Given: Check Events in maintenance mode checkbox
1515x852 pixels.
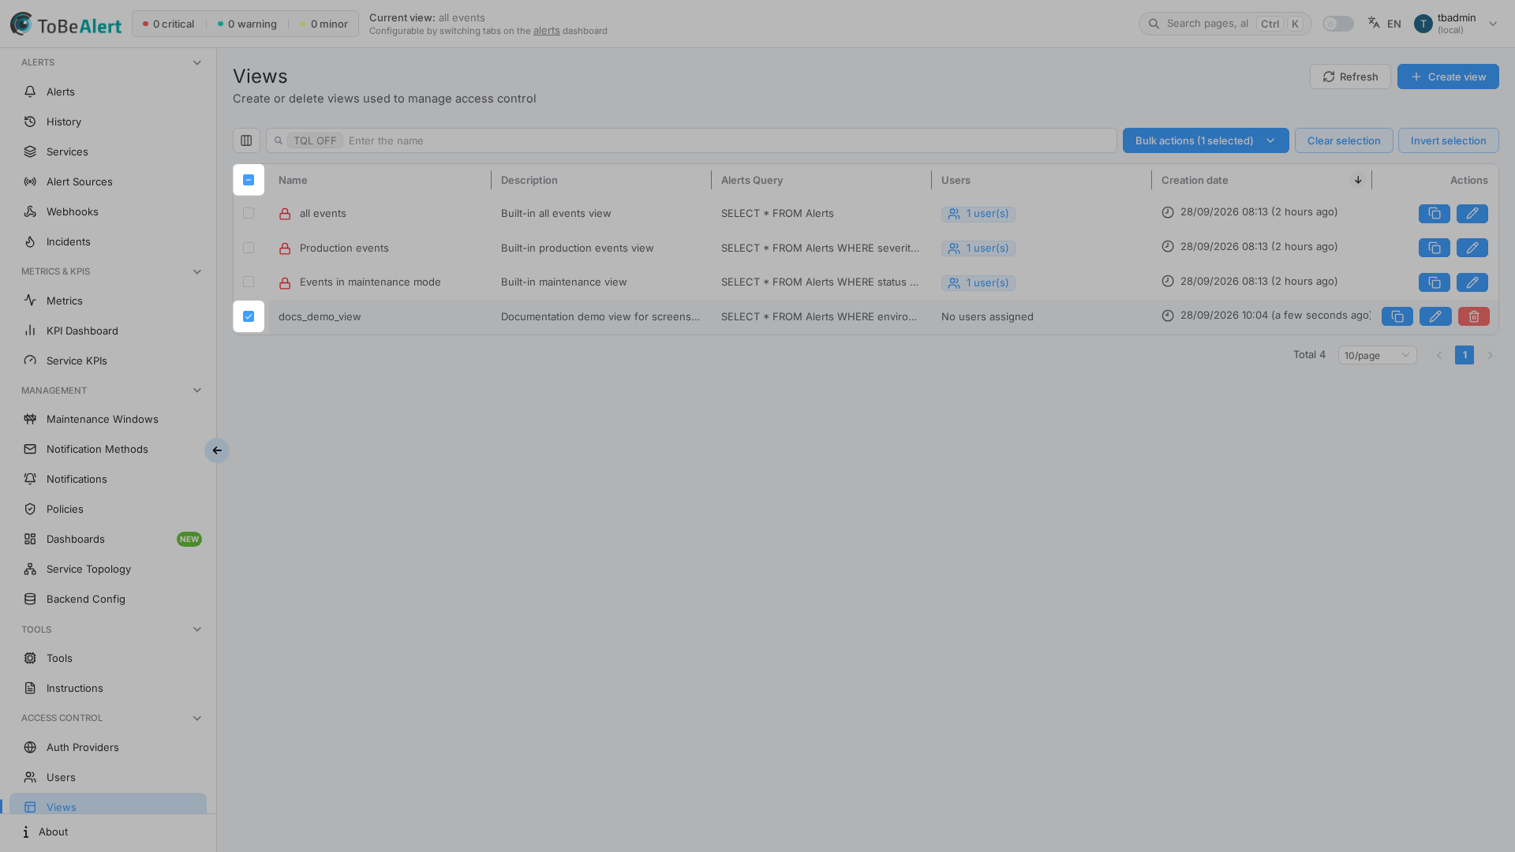Looking at the screenshot, I should [249, 282].
